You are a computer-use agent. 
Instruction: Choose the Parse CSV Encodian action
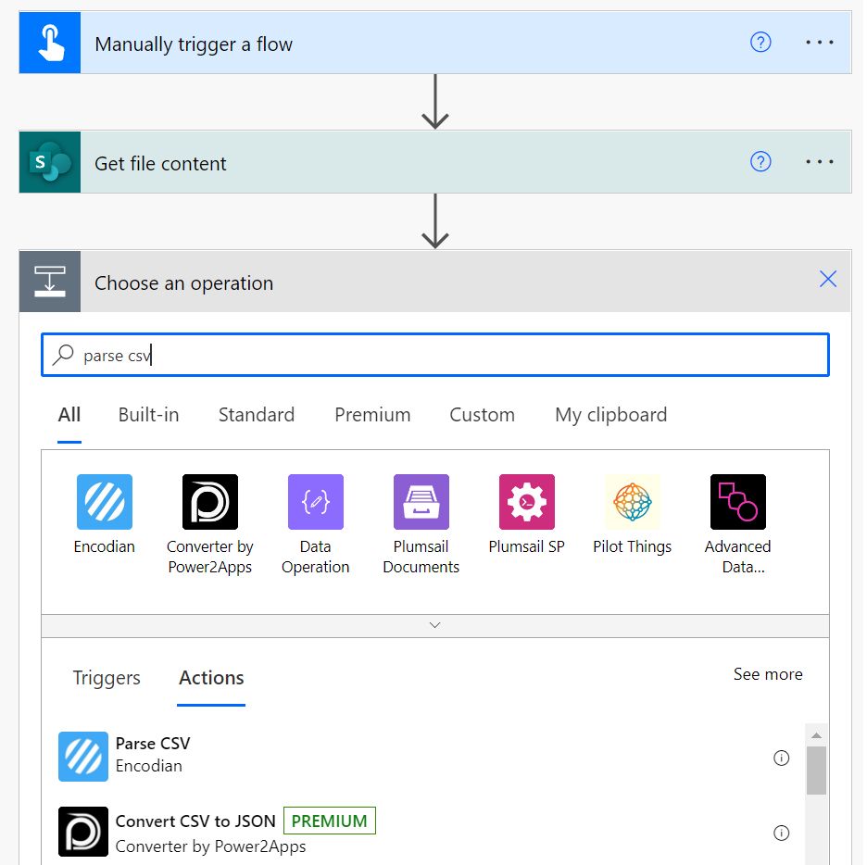pyautogui.click(x=423, y=756)
